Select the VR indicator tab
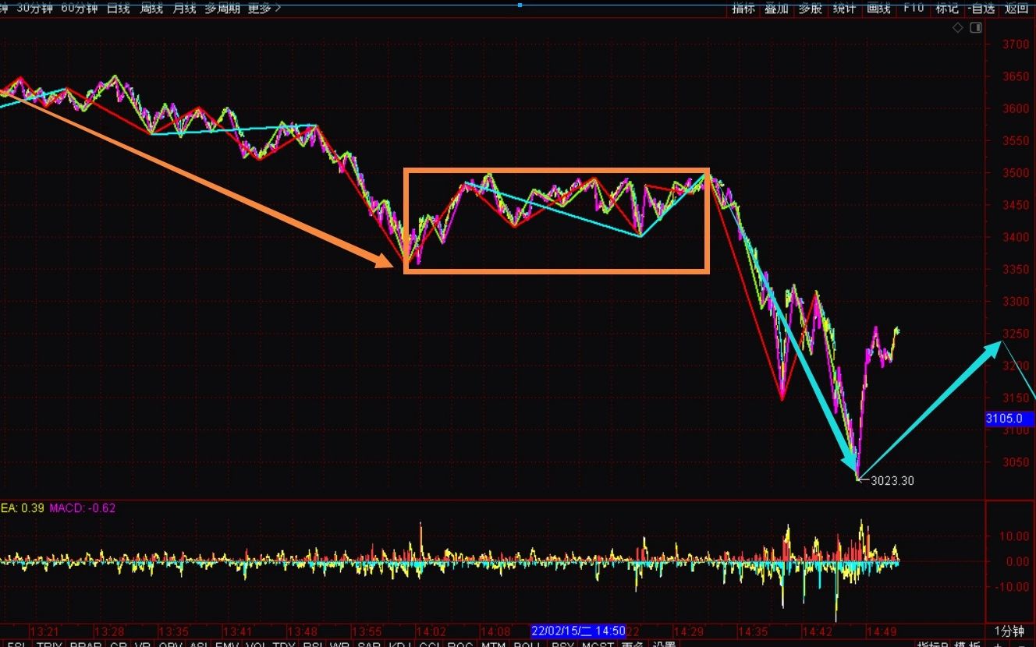Viewport: 1036px width, 647px height. [x=142, y=644]
